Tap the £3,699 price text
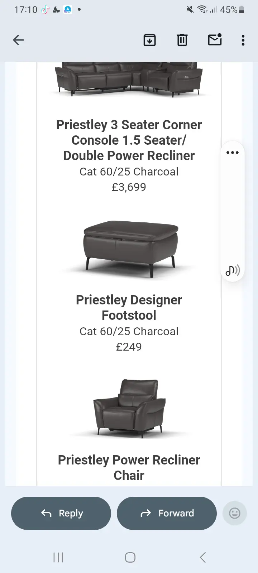The image size is (258, 573). click(129, 187)
